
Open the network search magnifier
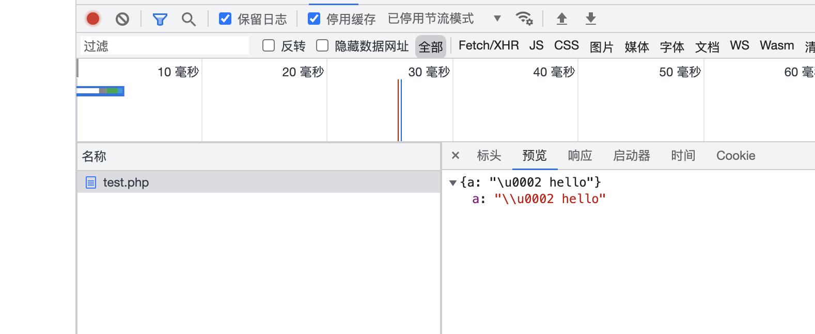click(189, 20)
